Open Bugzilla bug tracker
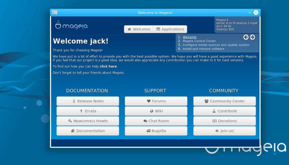The image size is (289, 165). click(156, 131)
